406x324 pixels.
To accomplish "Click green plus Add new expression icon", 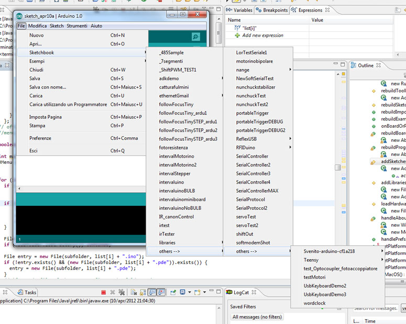I will (x=237, y=35).
